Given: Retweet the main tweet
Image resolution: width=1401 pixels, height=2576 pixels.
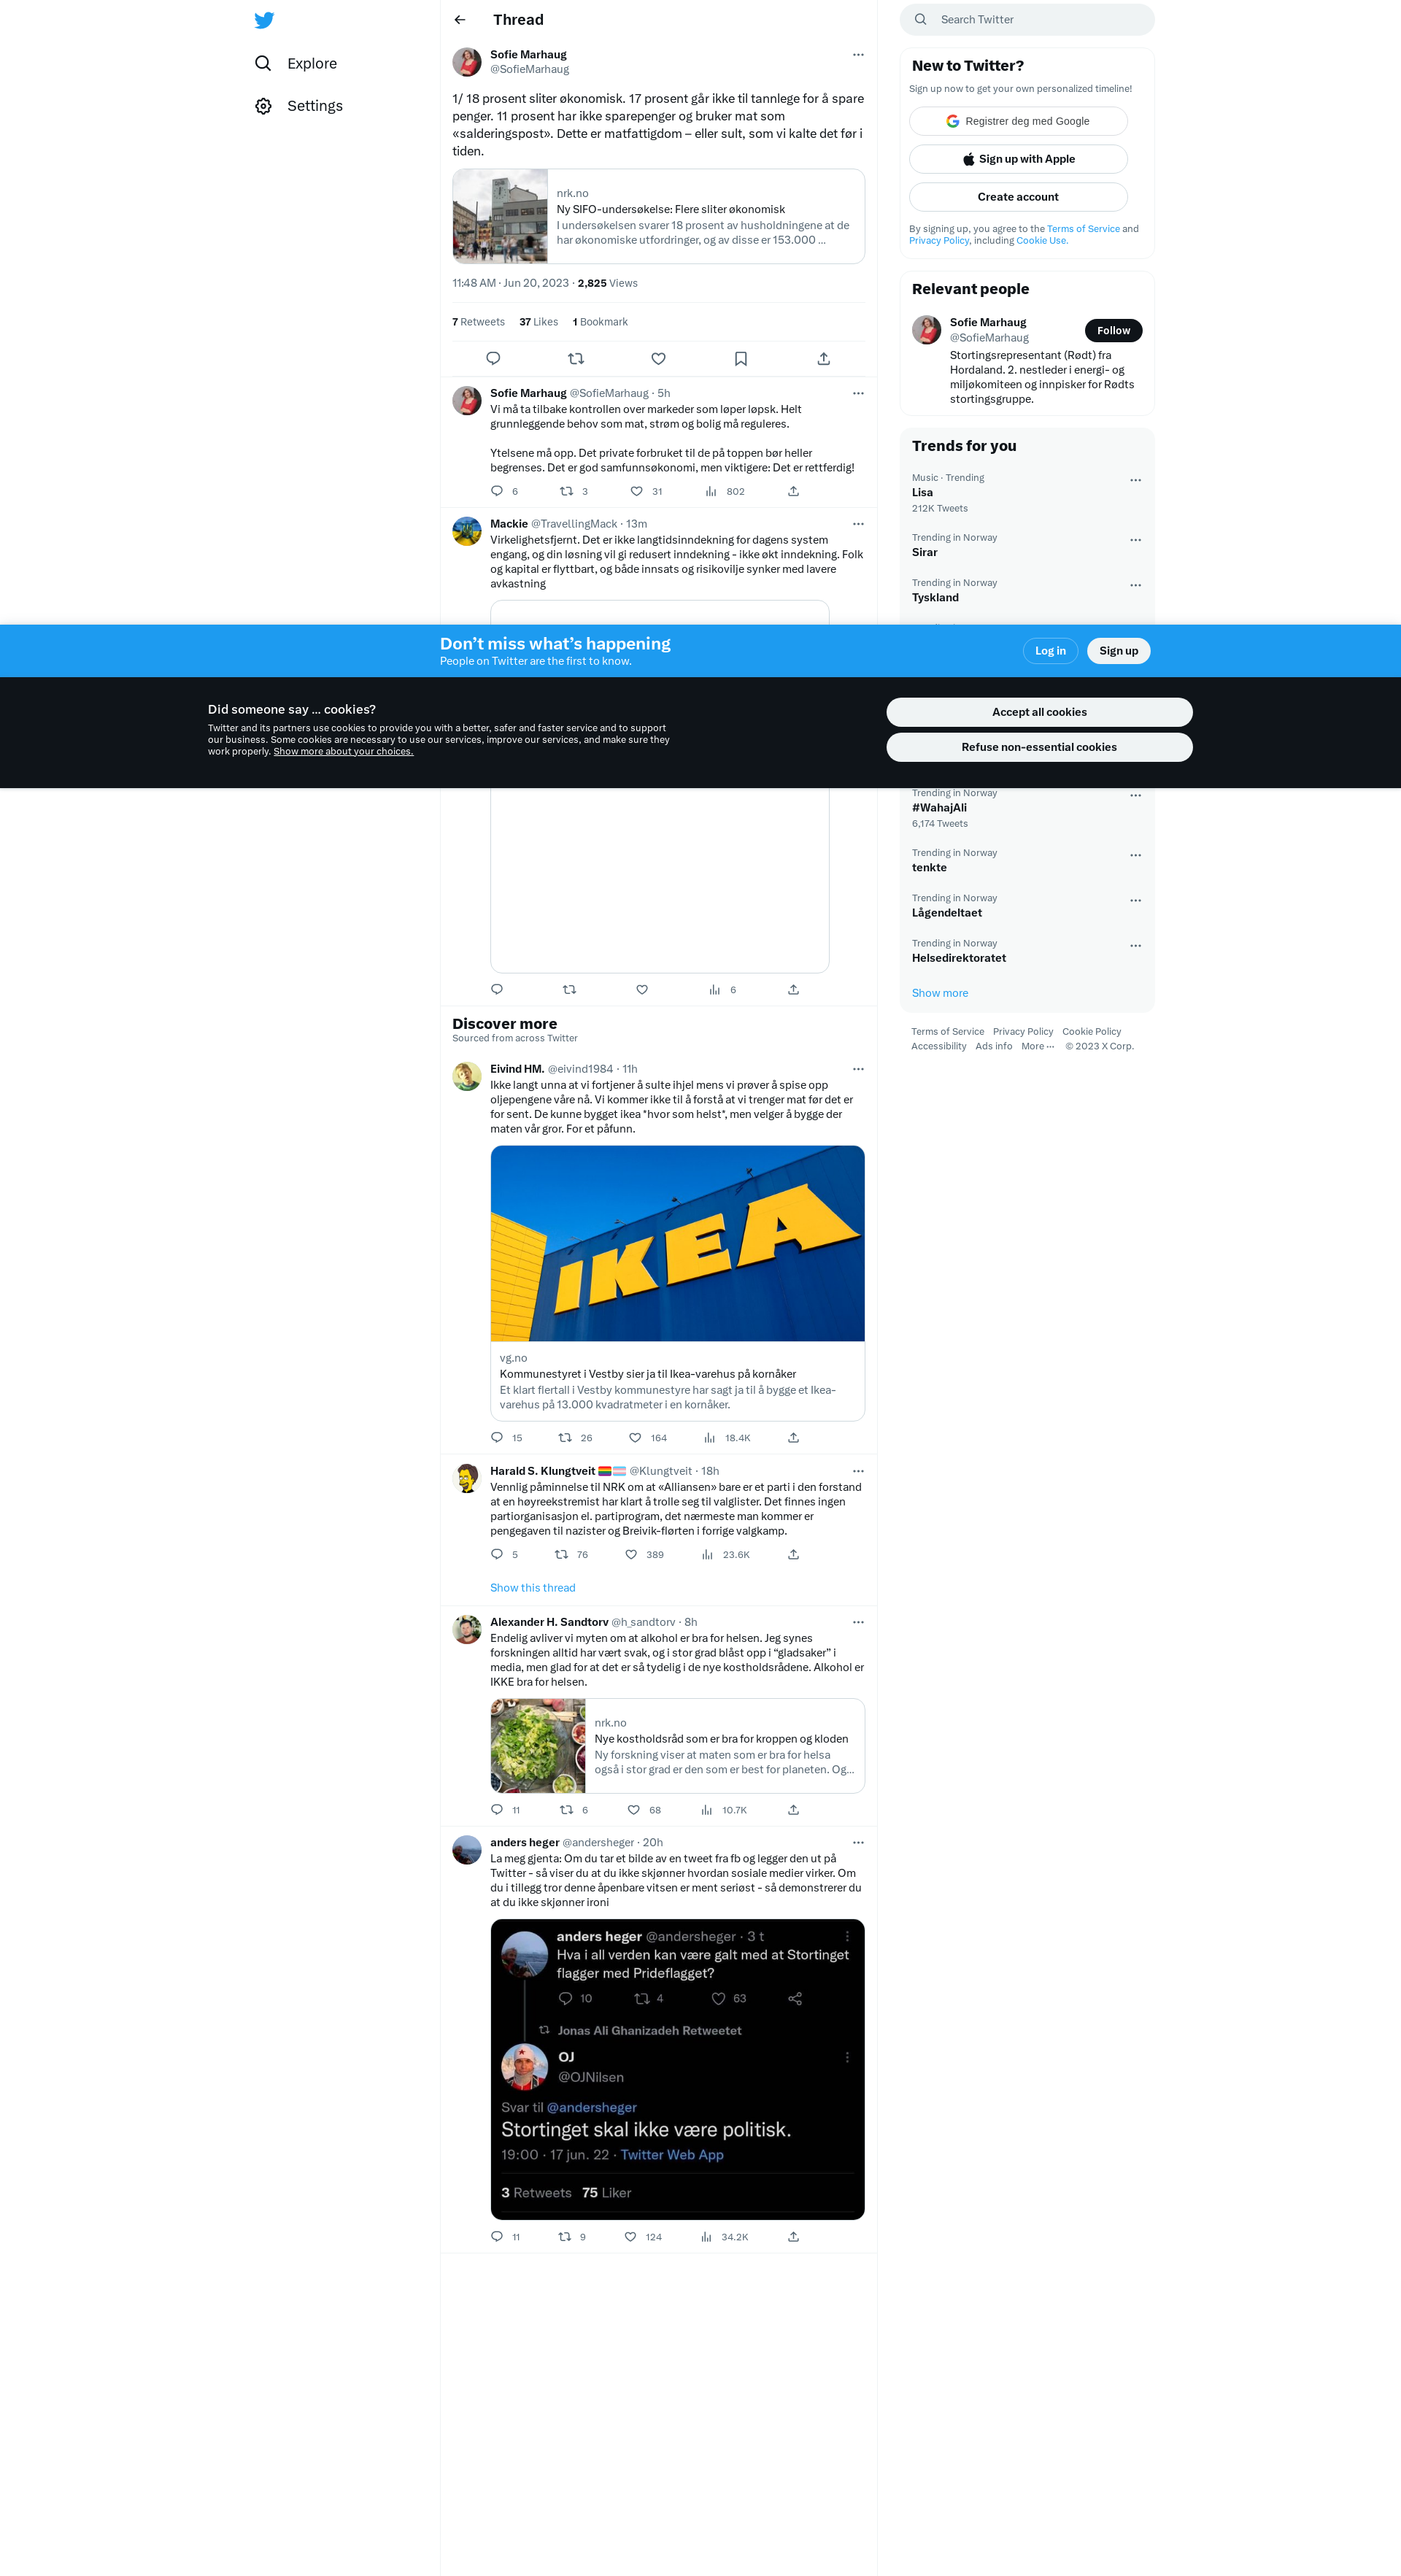Looking at the screenshot, I should pos(576,358).
